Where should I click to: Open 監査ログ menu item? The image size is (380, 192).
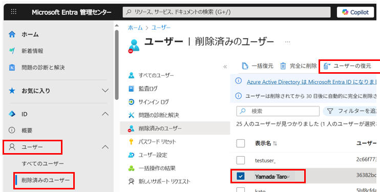click(x=148, y=89)
